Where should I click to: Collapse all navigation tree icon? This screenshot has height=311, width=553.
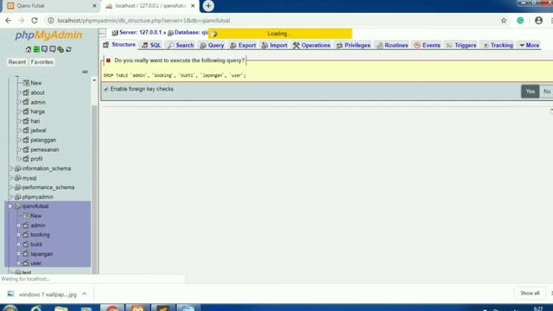tap(85, 72)
